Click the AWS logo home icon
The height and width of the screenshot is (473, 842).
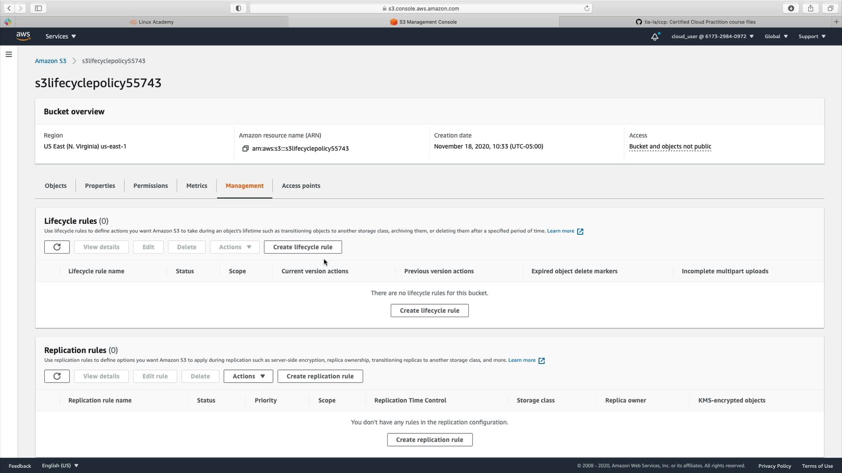23,36
